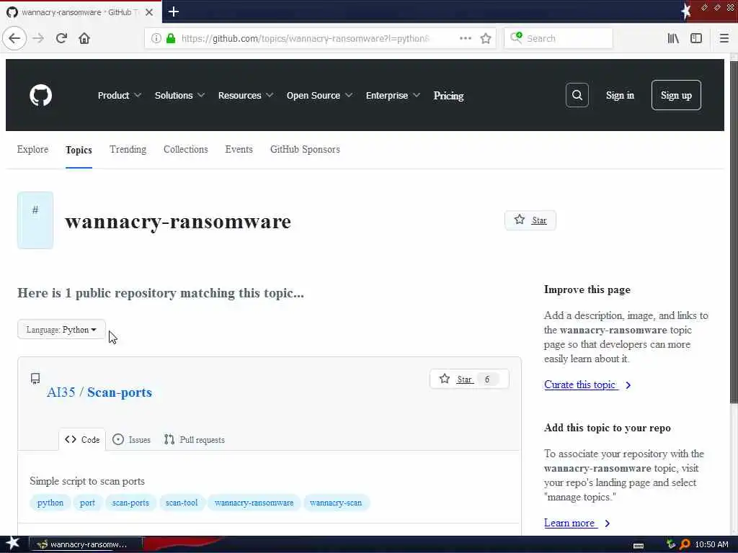Reload the page with refresh icon
The height and width of the screenshot is (553, 738).
(x=62, y=38)
